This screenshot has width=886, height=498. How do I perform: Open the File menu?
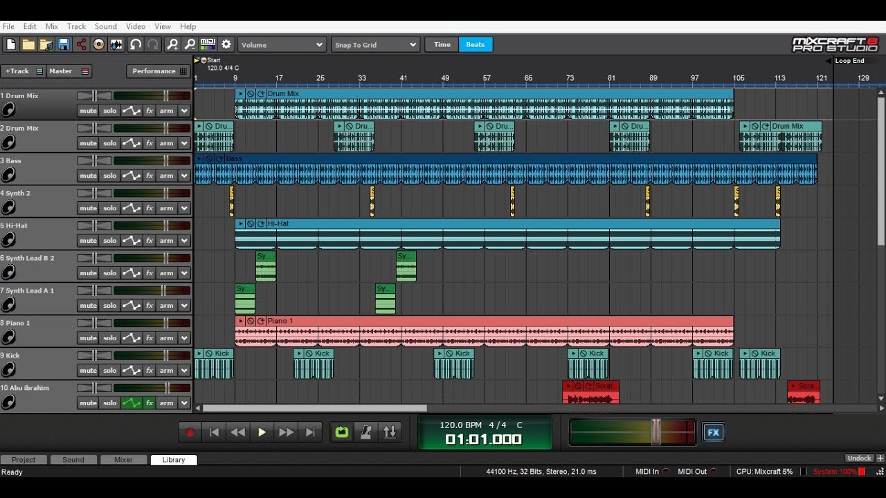point(8,26)
